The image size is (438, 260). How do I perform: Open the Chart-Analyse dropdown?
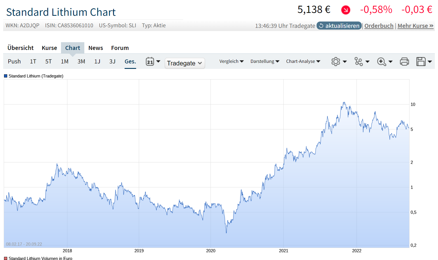pyautogui.click(x=303, y=61)
